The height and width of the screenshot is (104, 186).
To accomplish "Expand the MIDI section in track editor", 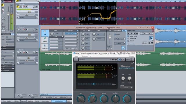I will coord(8,47).
